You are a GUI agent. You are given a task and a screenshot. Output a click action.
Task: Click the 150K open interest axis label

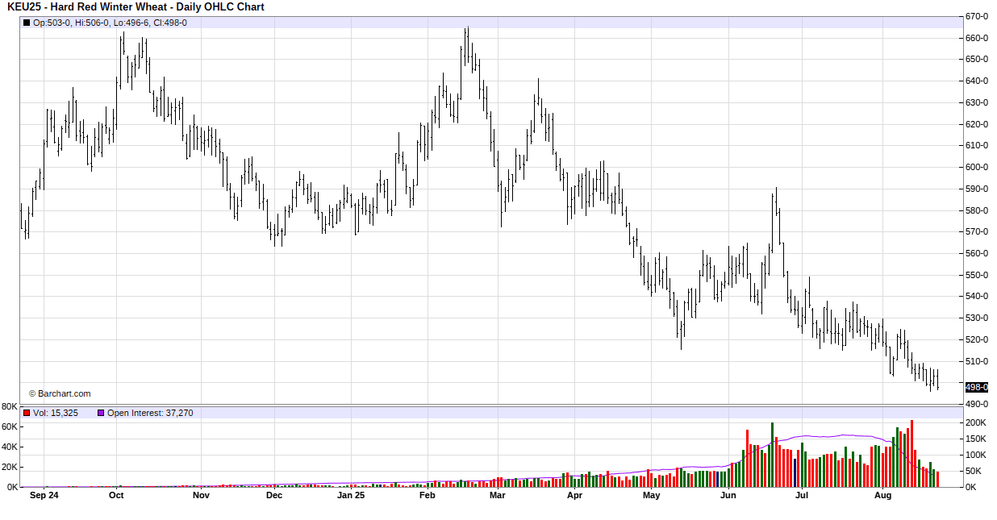point(977,439)
